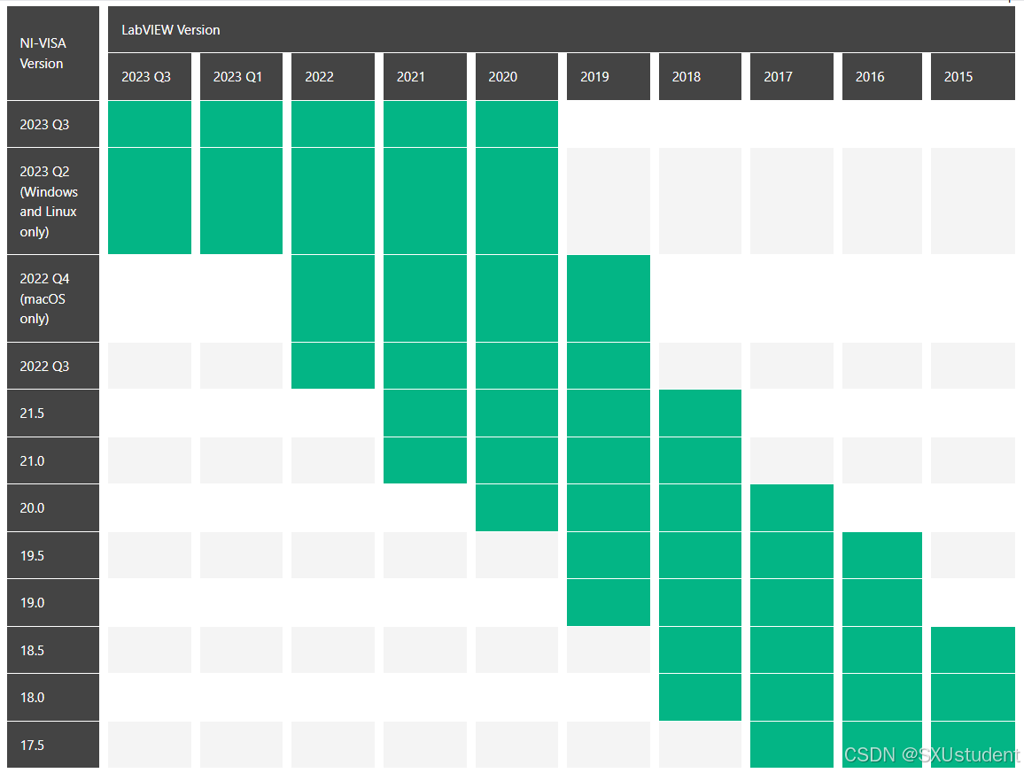Screen dimensions: 1024x773
Task: Click the "2022 Q3" row label
Action: (x=53, y=366)
